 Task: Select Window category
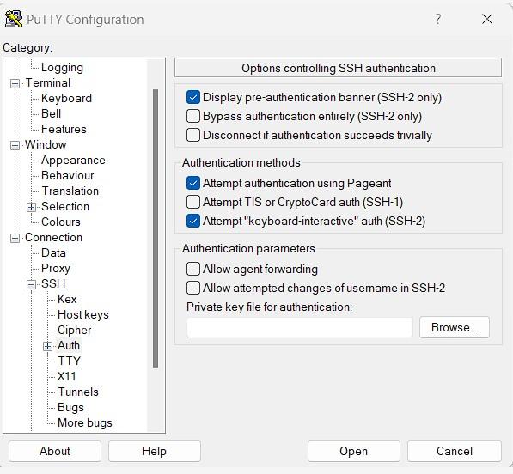(46, 145)
